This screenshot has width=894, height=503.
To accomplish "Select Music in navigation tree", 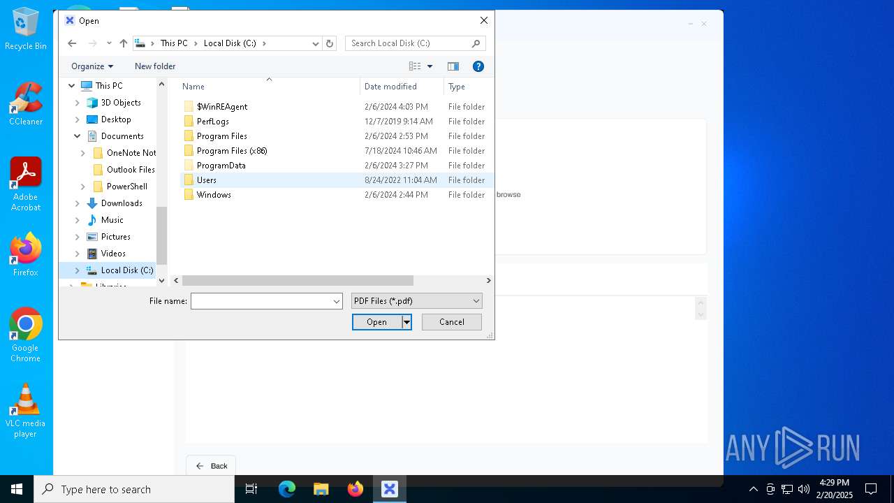I will click(105, 220).
